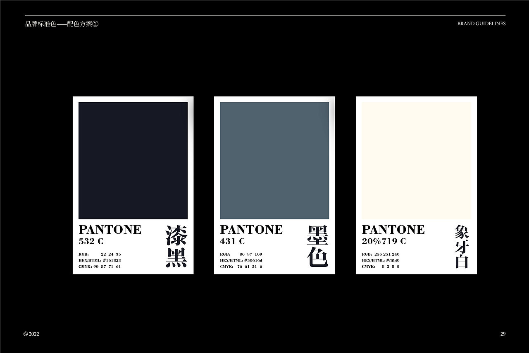529x353 pixels.
Task: Click the PANTONE heading on the 象牙白 card
Action: point(393,230)
